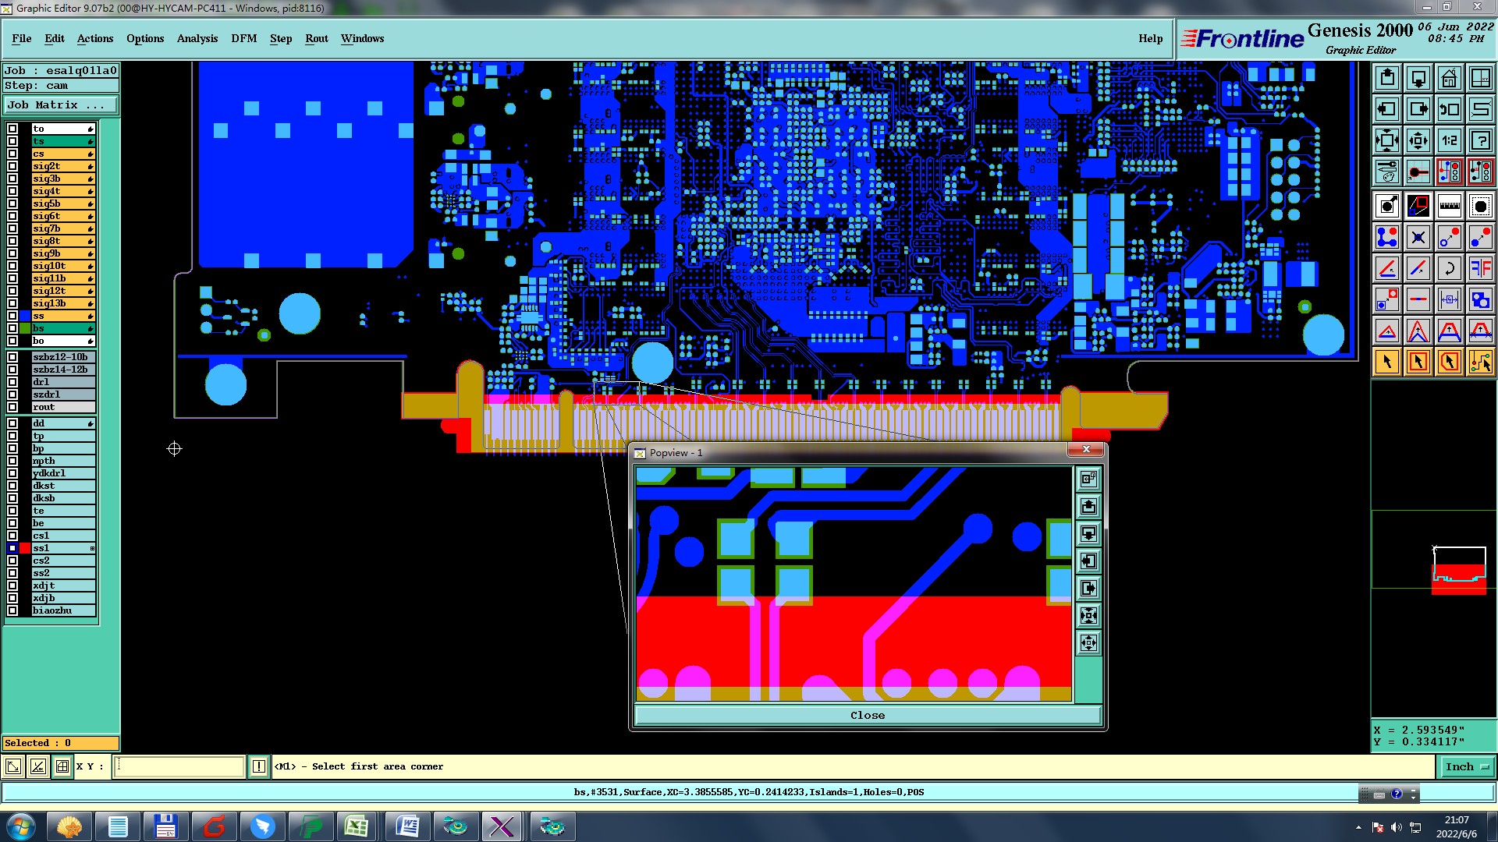The image size is (1498, 842).
Task: Click the 1:2 zoom scale icon
Action: point(1449,140)
